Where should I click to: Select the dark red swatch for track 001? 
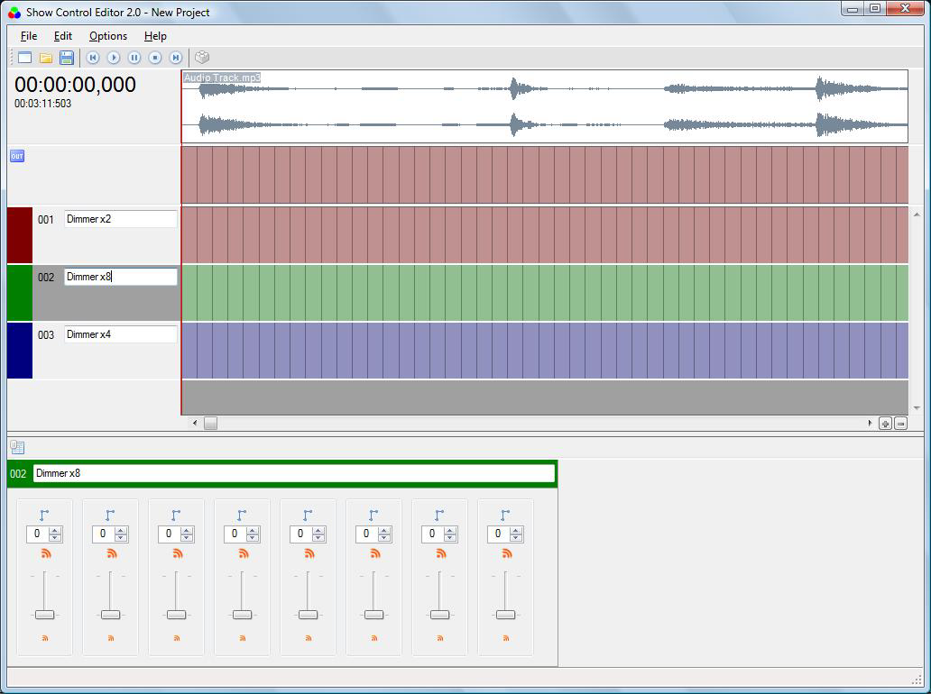click(x=20, y=235)
